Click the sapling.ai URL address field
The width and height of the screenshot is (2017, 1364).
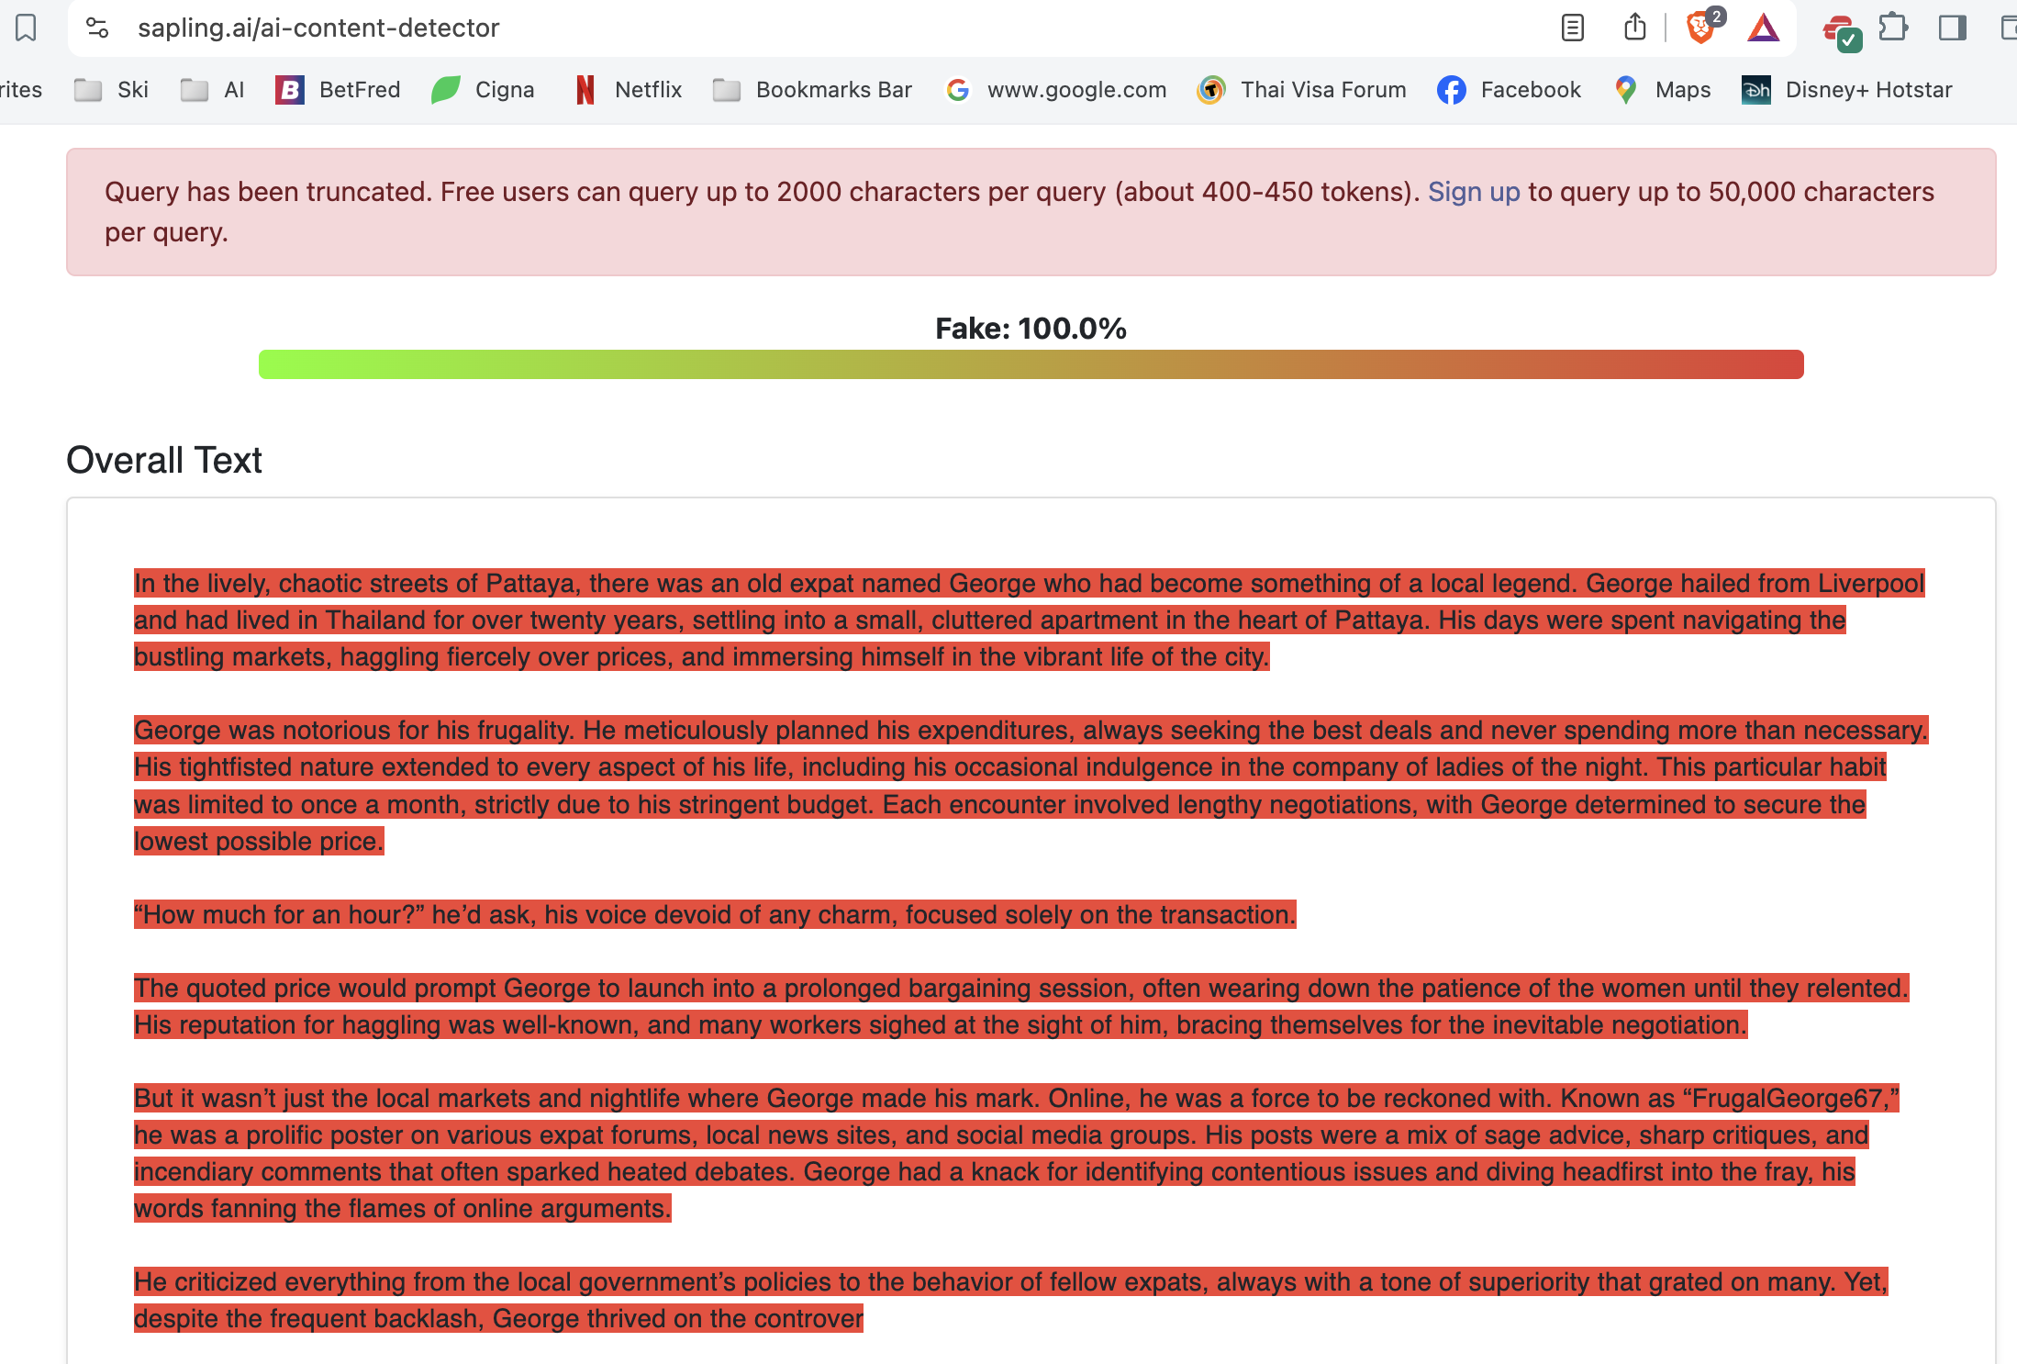[318, 28]
